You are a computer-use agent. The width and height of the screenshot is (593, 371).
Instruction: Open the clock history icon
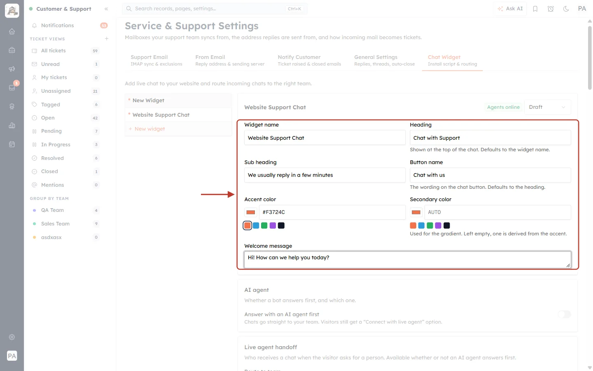tap(551, 9)
